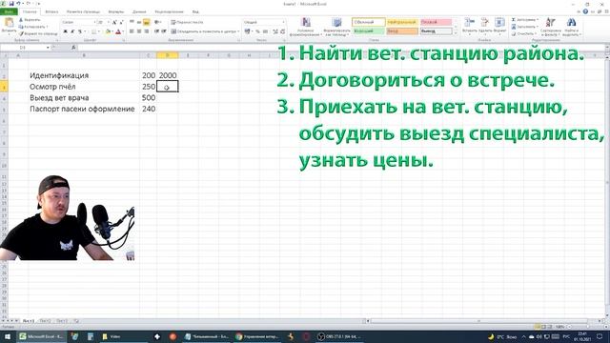610x343 pixels.
Task: Open the font name combo box
Action: click(x=78, y=23)
